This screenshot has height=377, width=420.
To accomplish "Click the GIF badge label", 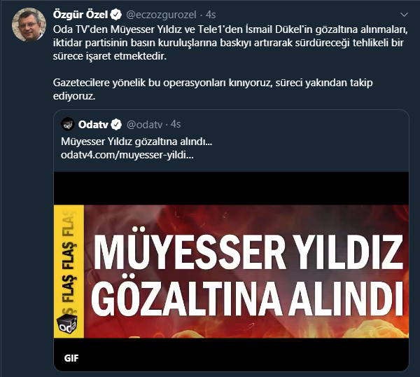I will tap(71, 358).
